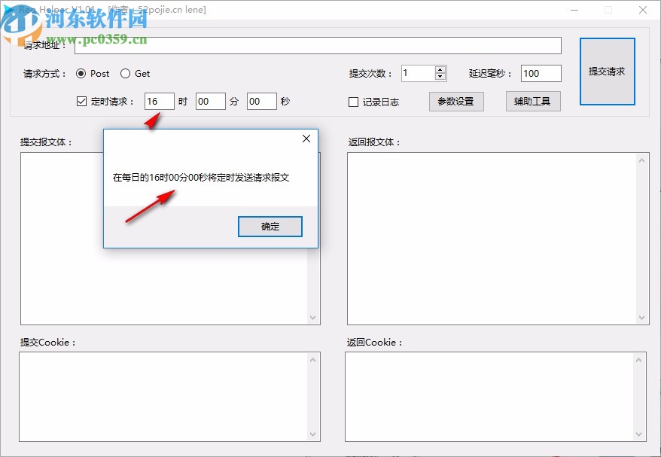Click the 请求地址 URL input field
The width and height of the screenshot is (661, 457).
[x=316, y=45]
